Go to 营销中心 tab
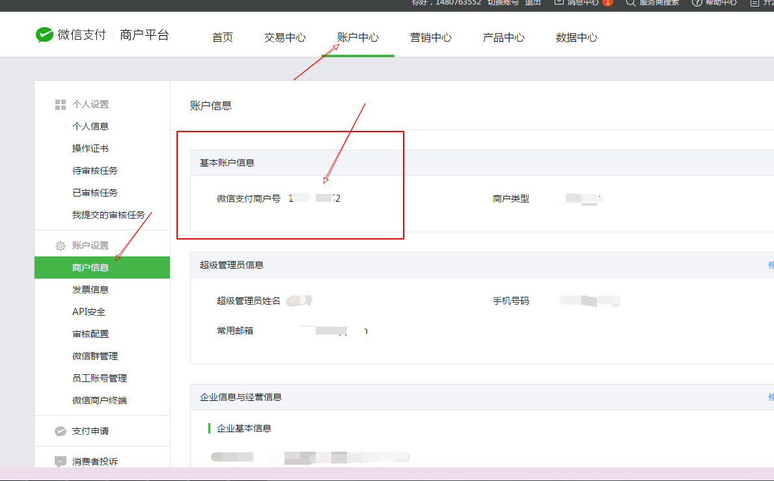Image resolution: width=774 pixels, height=481 pixels. pos(430,38)
